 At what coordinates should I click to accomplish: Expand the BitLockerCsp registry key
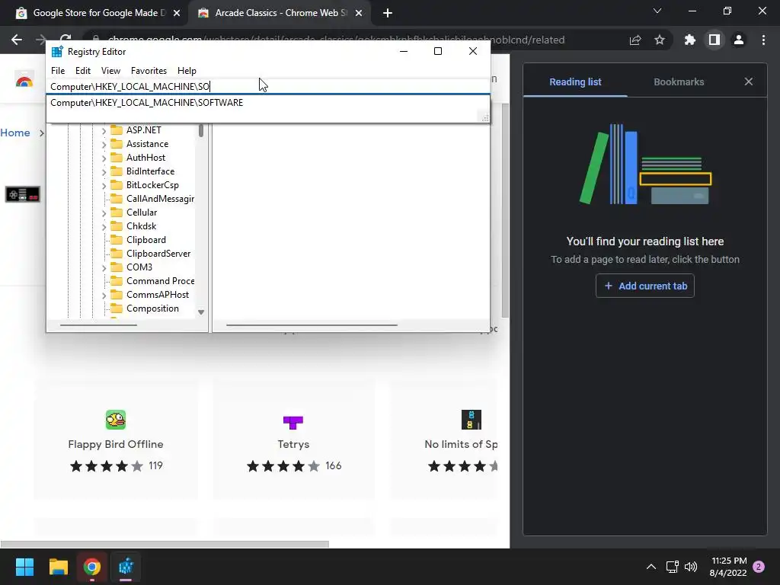(x=104, y=185)
